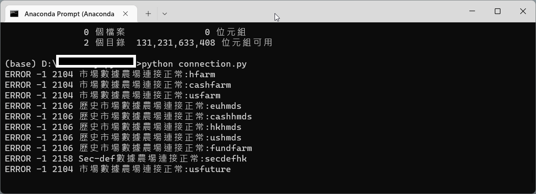Viewport: 536px width, 194px height.
Task: Click the last error line ending with usfuture
Action: [x=118, y=169]
